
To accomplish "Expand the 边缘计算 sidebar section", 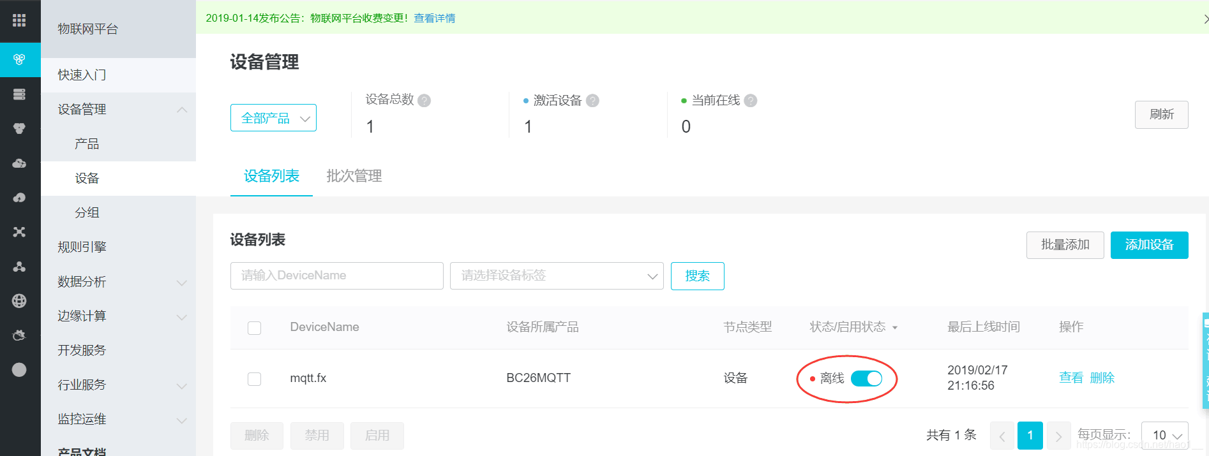I will pyautogui.click(x=182, y=317).
